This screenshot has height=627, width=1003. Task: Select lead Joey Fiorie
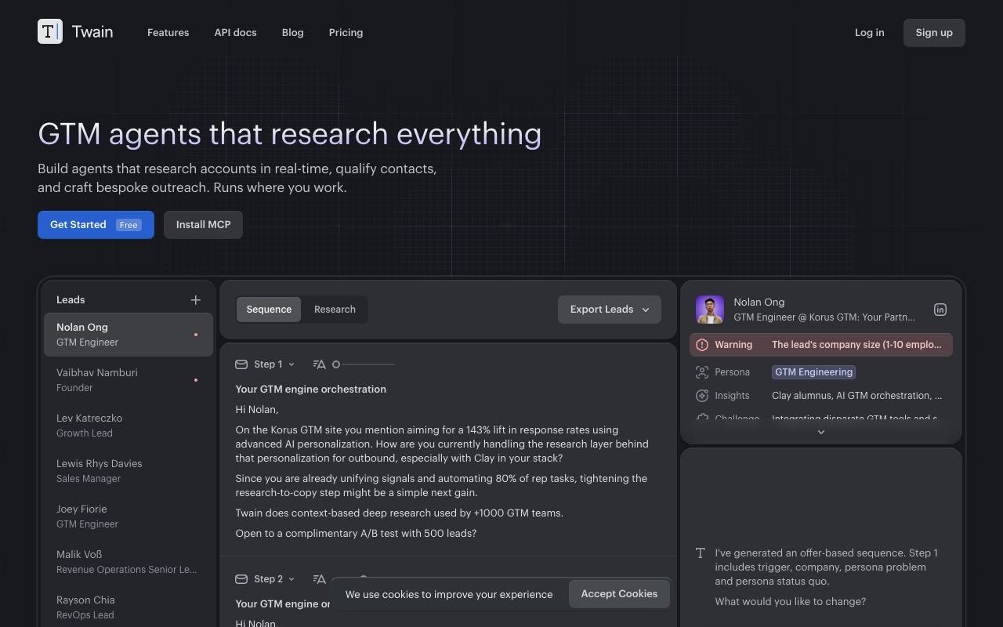tap(129, 516)
